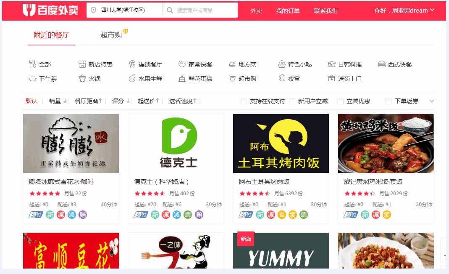Open the 膨膨冰韩式雪花冰·咖啡 restaurant link
The width and height of the screenshot is (449, 274).
61,182
